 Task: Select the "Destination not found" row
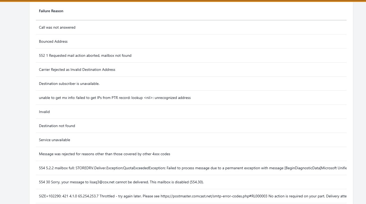coord(57,126)
